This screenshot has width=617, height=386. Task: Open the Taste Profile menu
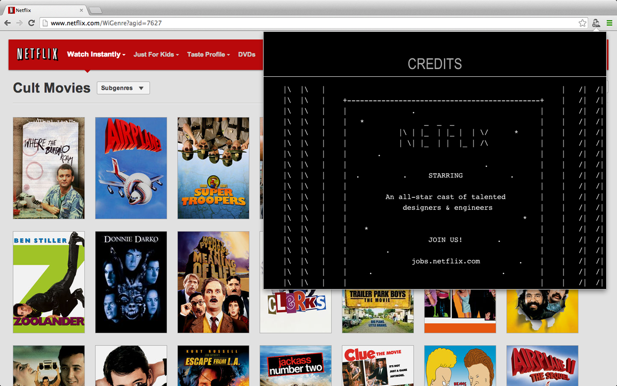coord(208,55)
